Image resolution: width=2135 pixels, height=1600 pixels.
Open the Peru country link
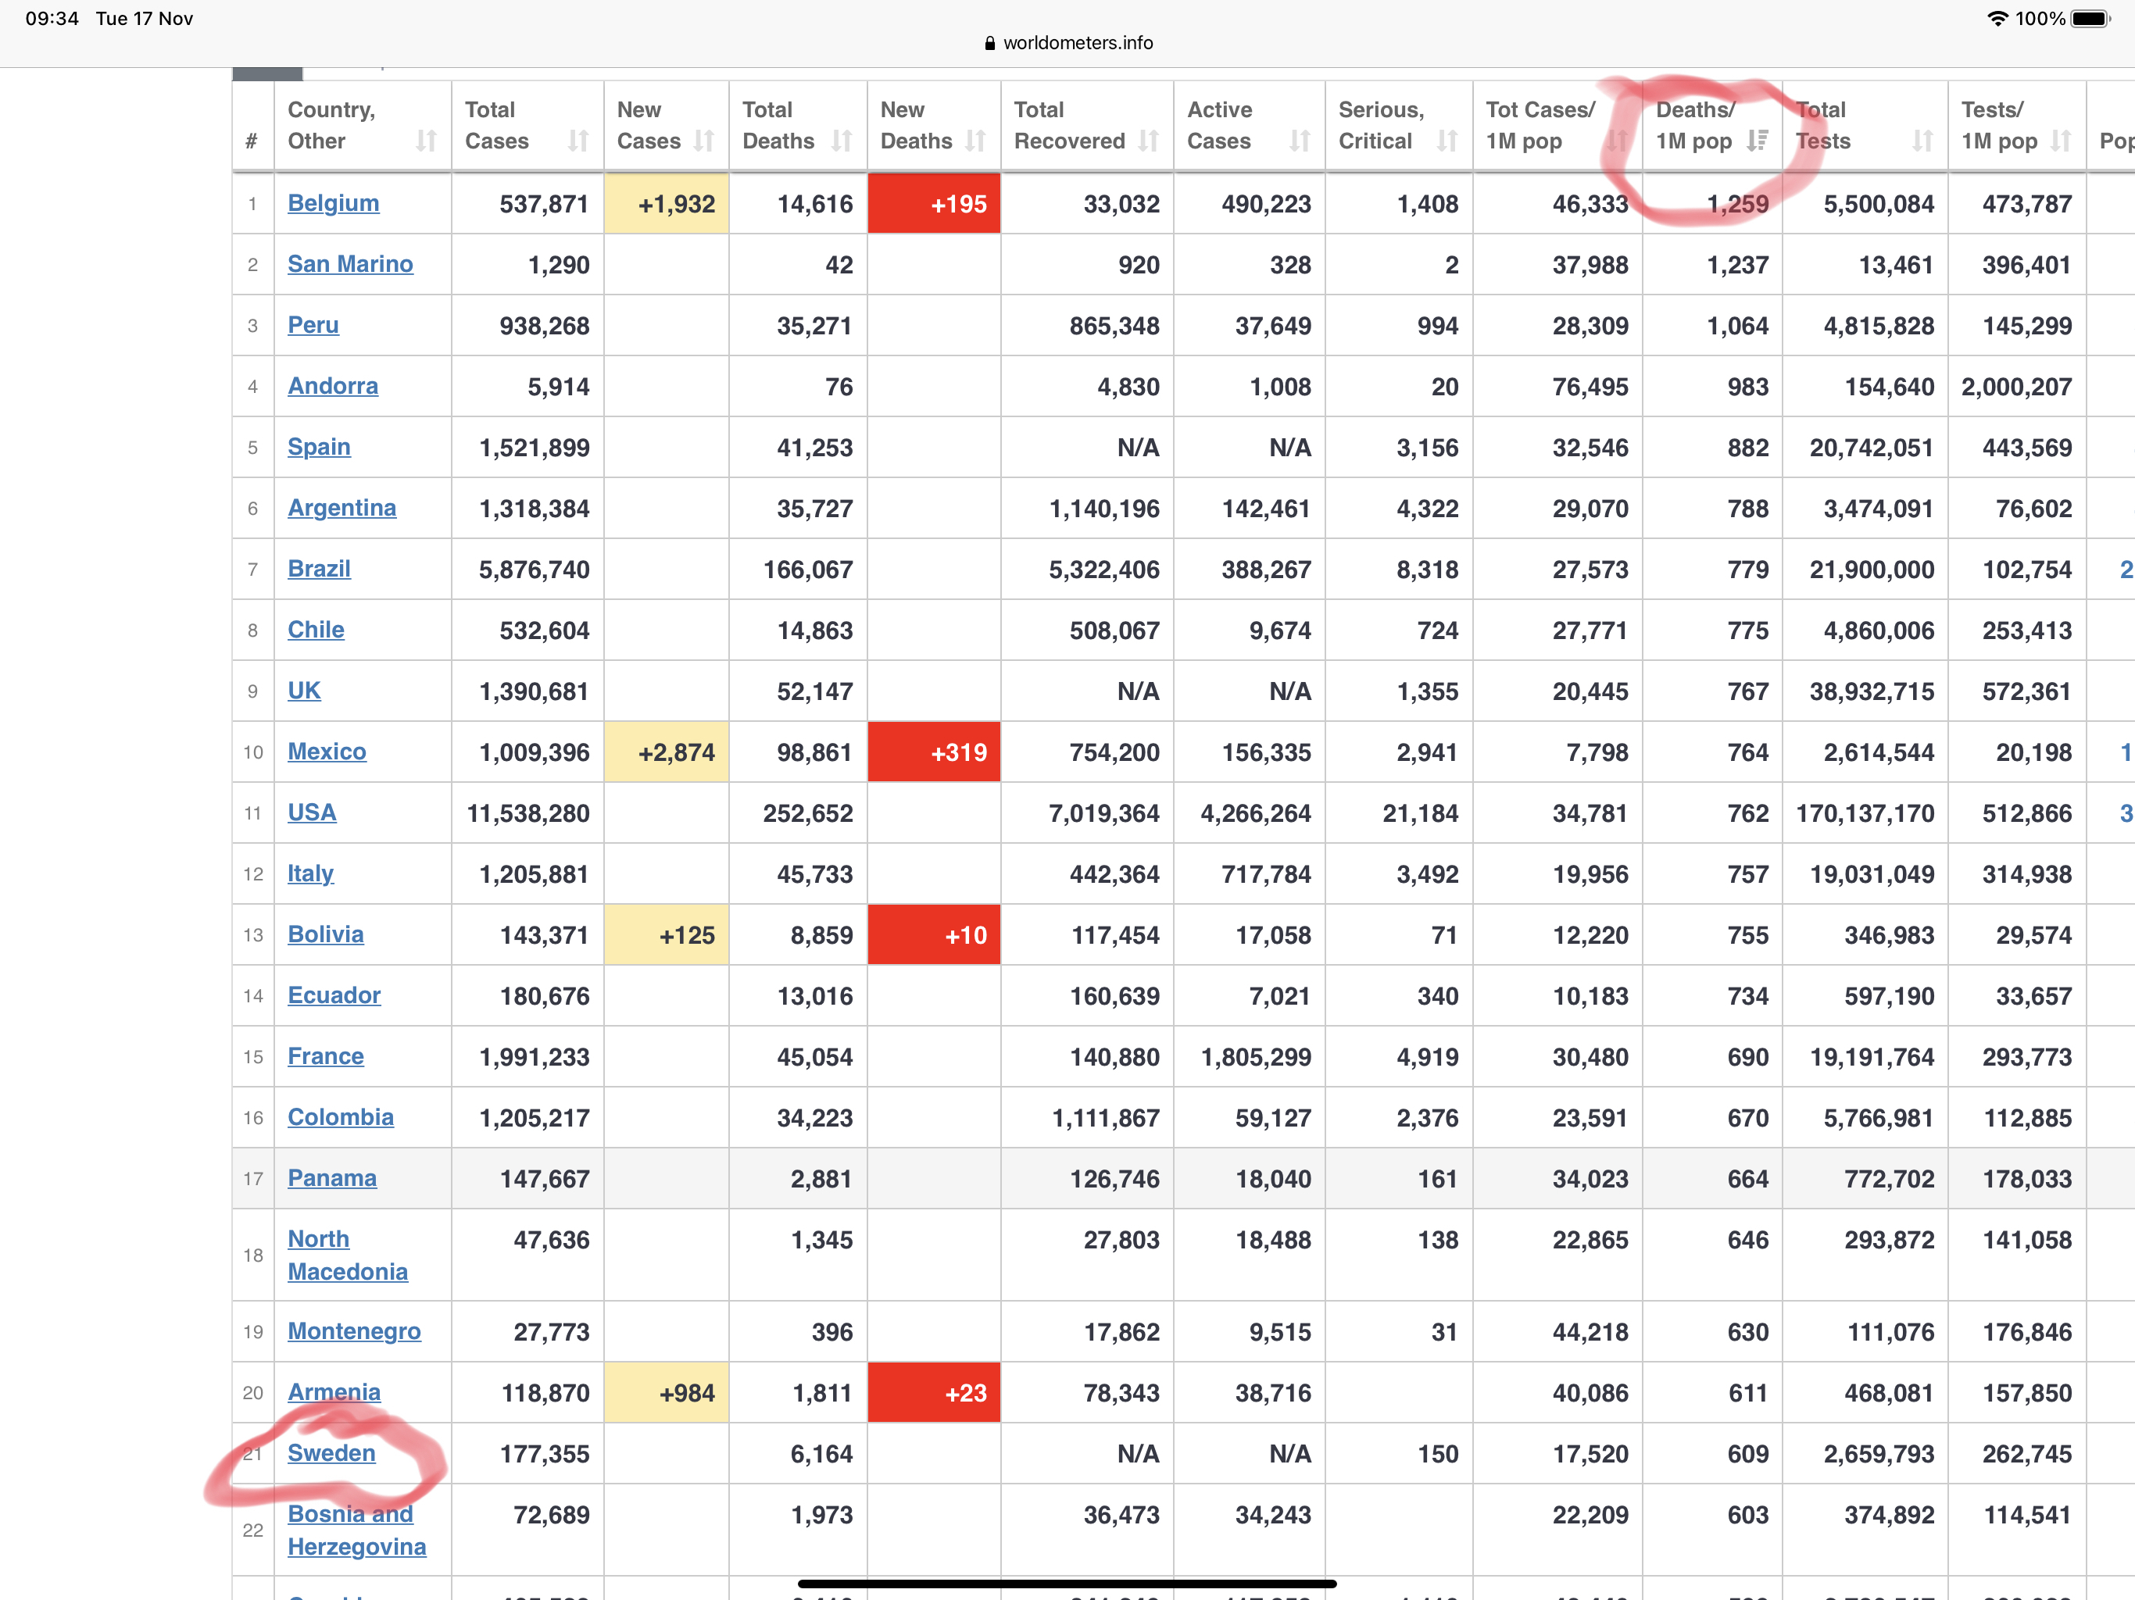point(313,324)
